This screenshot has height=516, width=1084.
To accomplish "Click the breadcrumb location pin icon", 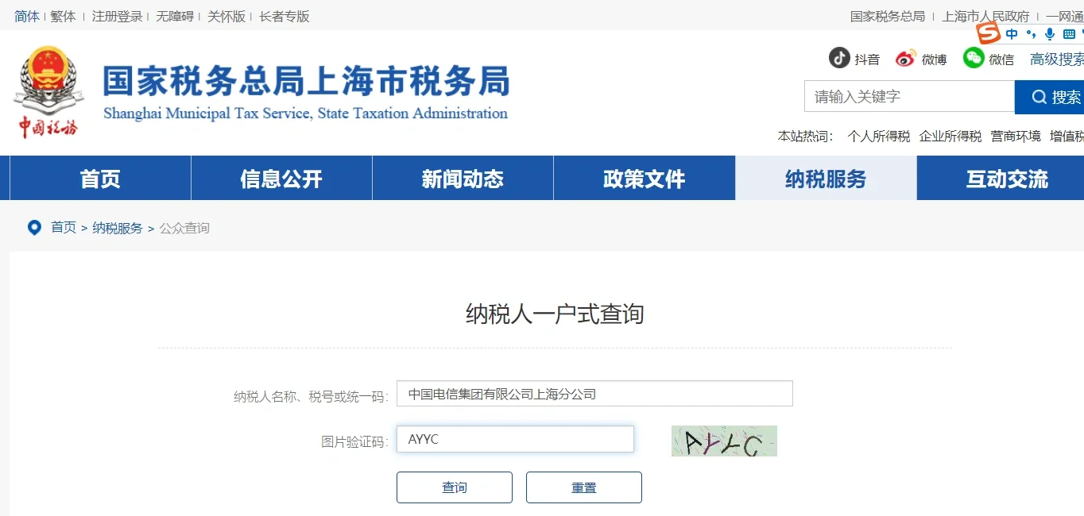I will click(33, 227).
